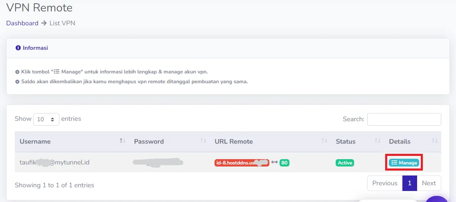The height and width of the screenshot is (202, 456).
Task: Click the breadcrumb arrow icon after Dashboard
Action: 44,23
